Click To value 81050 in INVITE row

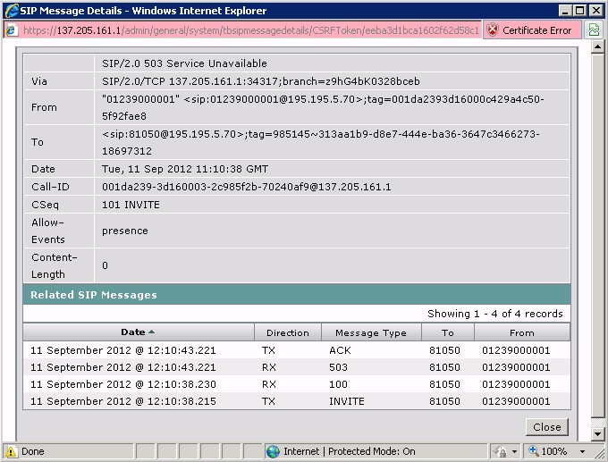[x=444, y=401]
